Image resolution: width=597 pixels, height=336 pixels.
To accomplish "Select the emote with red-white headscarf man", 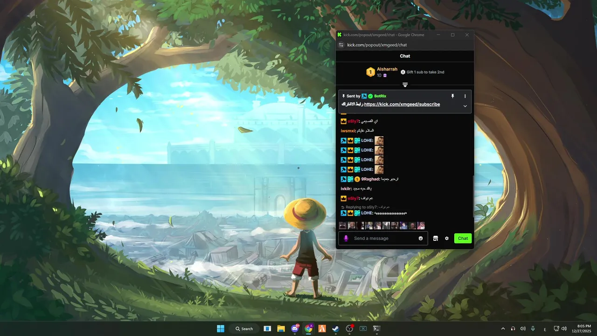I will click(x=421, y=225).
